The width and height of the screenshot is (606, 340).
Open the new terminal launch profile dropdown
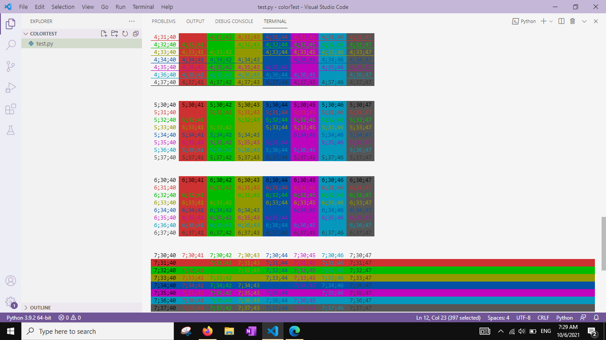click(x=551, y=21)
